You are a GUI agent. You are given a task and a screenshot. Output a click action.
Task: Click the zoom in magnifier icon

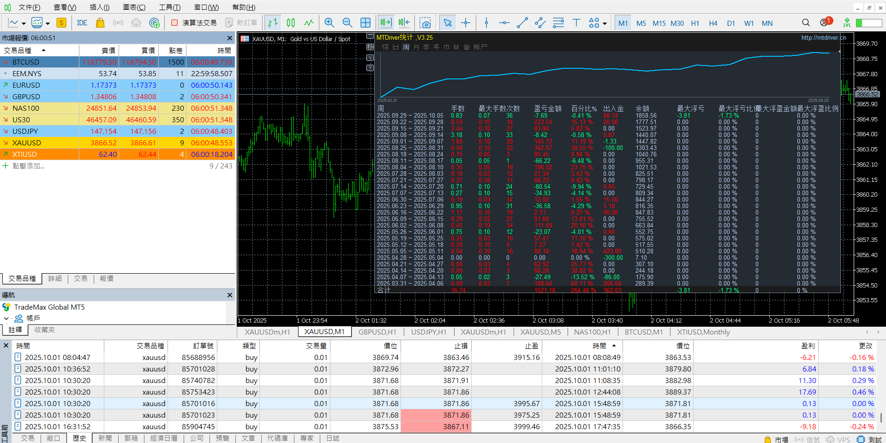pos(329,23)
